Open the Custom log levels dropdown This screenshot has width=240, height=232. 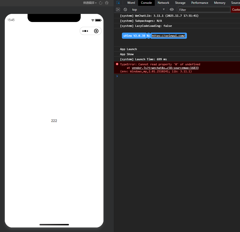[236, 10]
